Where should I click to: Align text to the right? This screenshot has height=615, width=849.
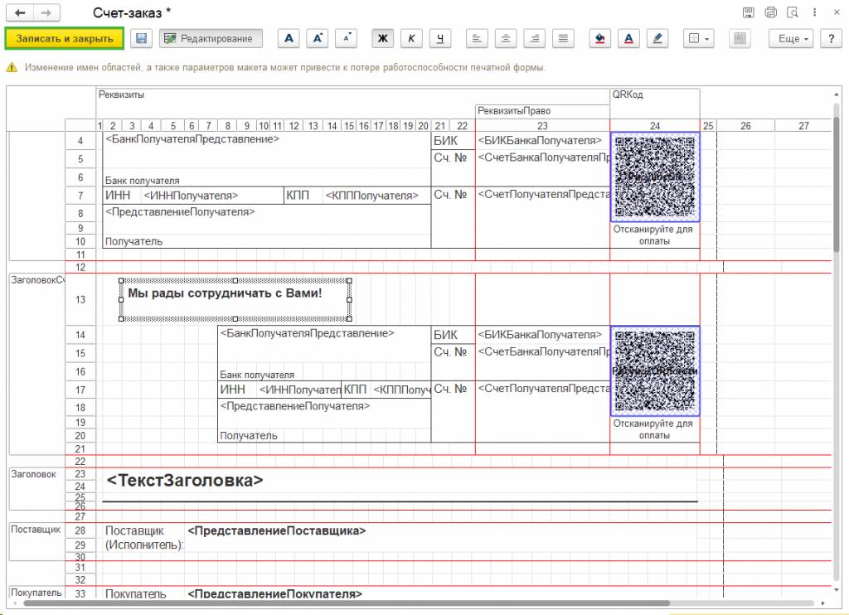coord(535,38)
